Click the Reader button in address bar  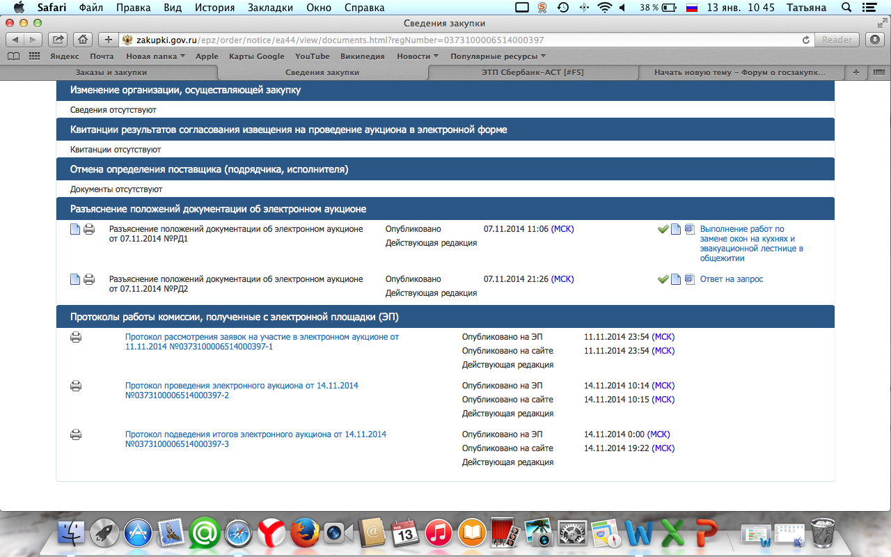tap(837, 40)
